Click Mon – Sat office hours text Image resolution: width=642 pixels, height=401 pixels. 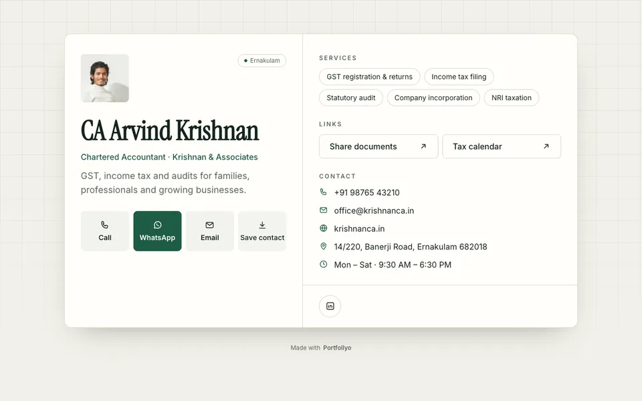[393, 265]
